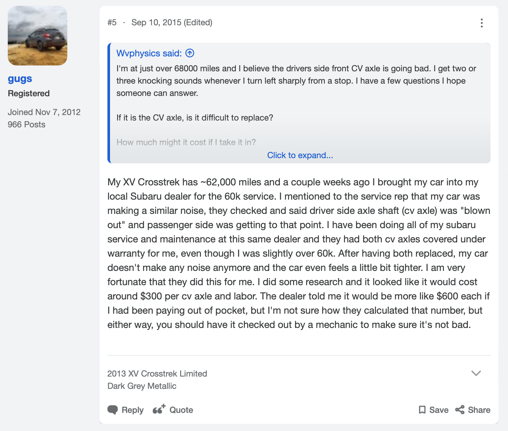Click to expand the quoted post

[x=300, y=155]
